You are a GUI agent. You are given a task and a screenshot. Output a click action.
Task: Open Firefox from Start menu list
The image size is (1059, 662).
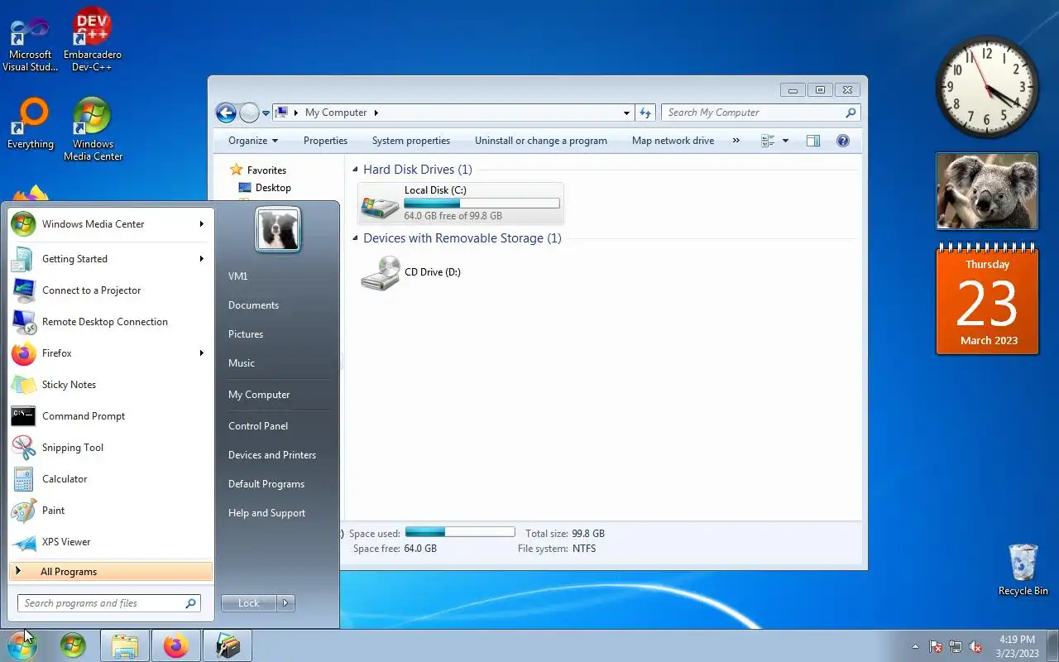pos(110,353)
